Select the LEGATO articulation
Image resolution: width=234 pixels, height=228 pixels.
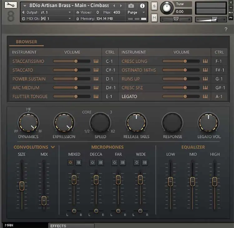pyautogui.click(x=129, y=97)
